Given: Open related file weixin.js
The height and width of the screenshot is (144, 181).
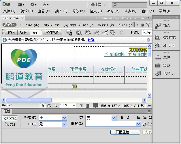Looking at the screenshot, I should click(106, 25).
